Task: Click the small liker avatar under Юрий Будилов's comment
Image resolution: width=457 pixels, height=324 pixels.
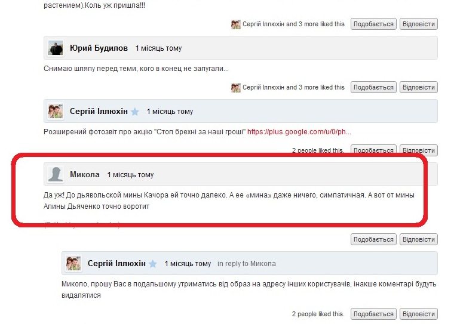Action: 236,87
